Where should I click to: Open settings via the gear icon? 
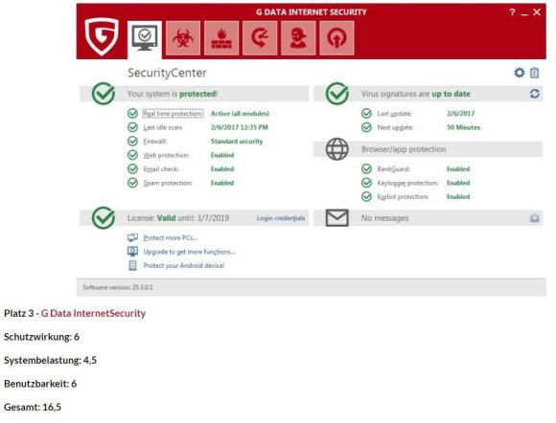click(x=520, y=73)
